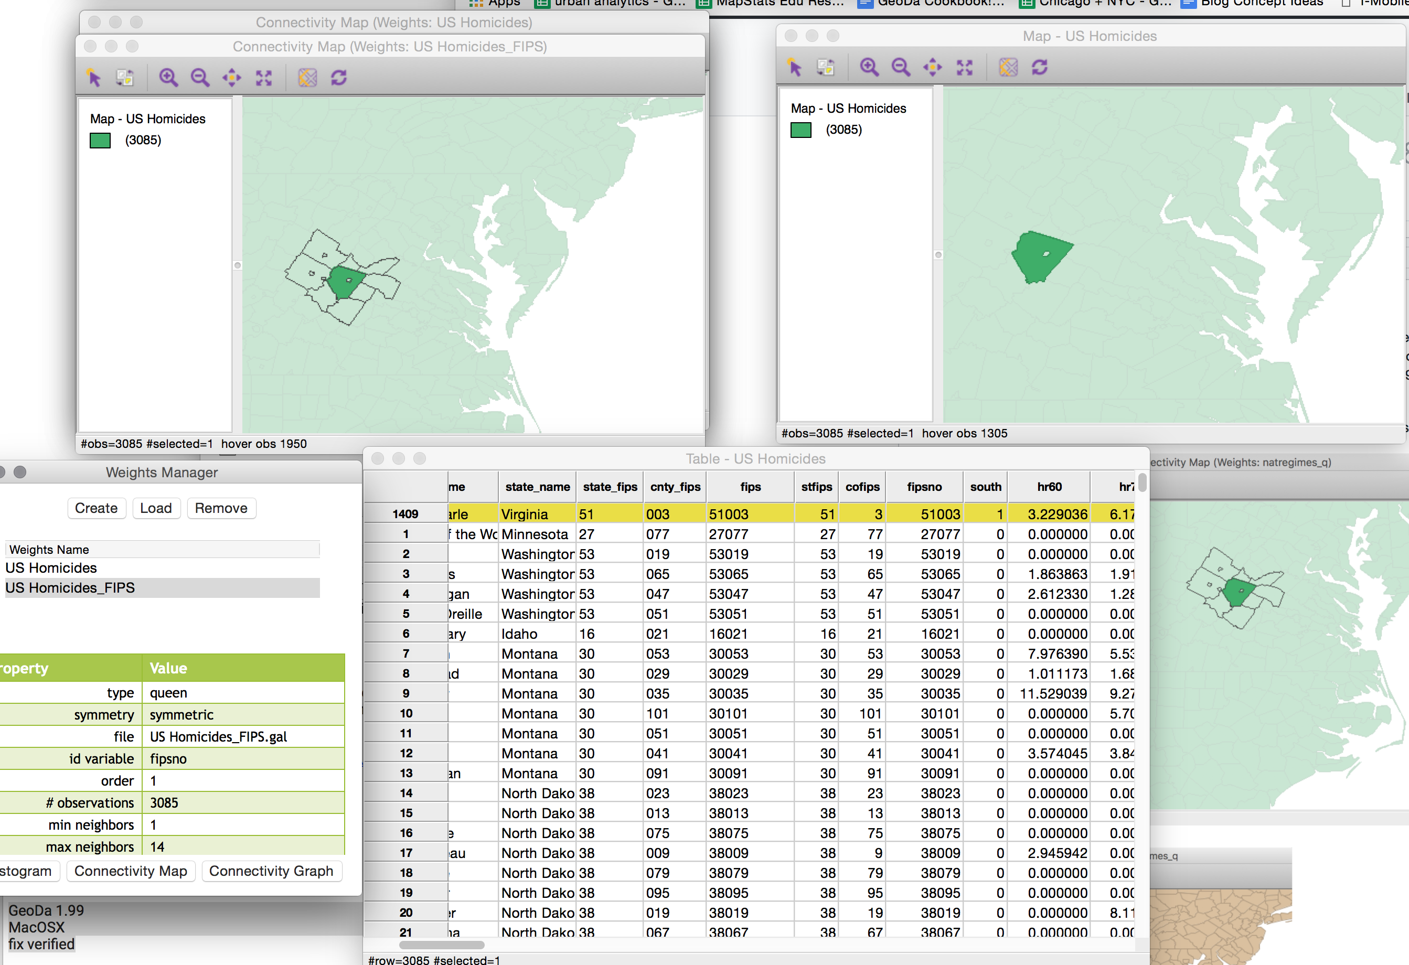Screen dimensions: 1409x965
Task: Select the arrow Select tool in Connectivity Map toolbar
Action: tap(94, 78)
